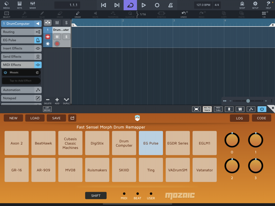
Task: Arm record on the DrumComputer track
Action: click(x=57, y=44)
